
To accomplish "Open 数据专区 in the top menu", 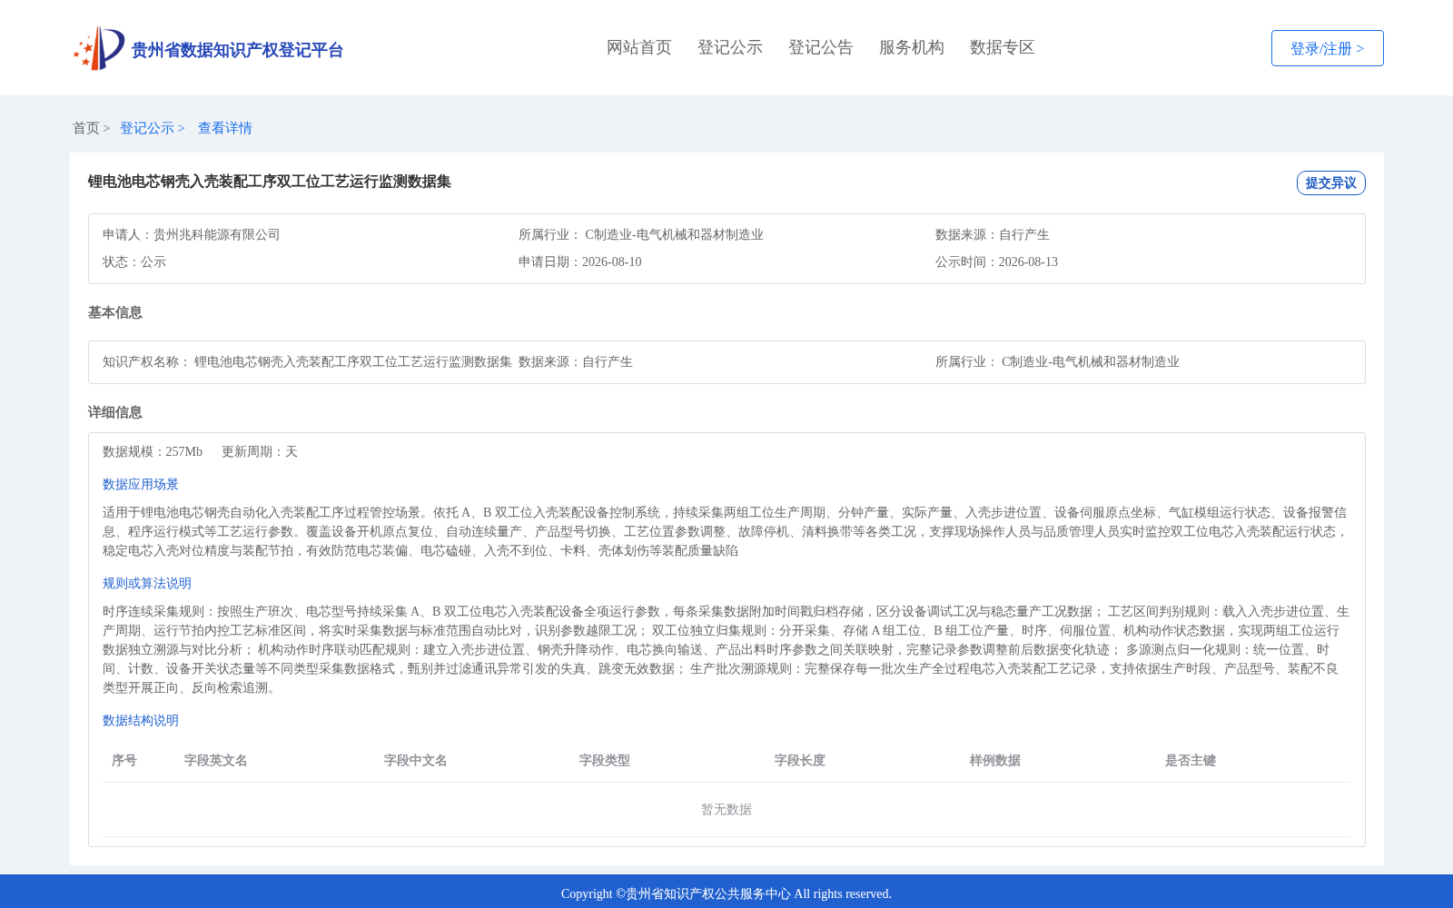I will pyautogui.click(x=1003, y=47).
